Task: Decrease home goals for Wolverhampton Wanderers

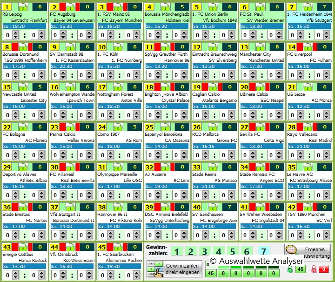Action: pyautogui.click(x=63, y=117)
